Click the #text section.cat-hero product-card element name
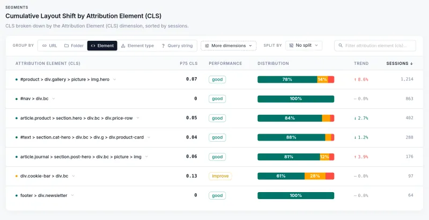This screenshot has width=429, height=220. pyautogui.click(x=82, y=137)
